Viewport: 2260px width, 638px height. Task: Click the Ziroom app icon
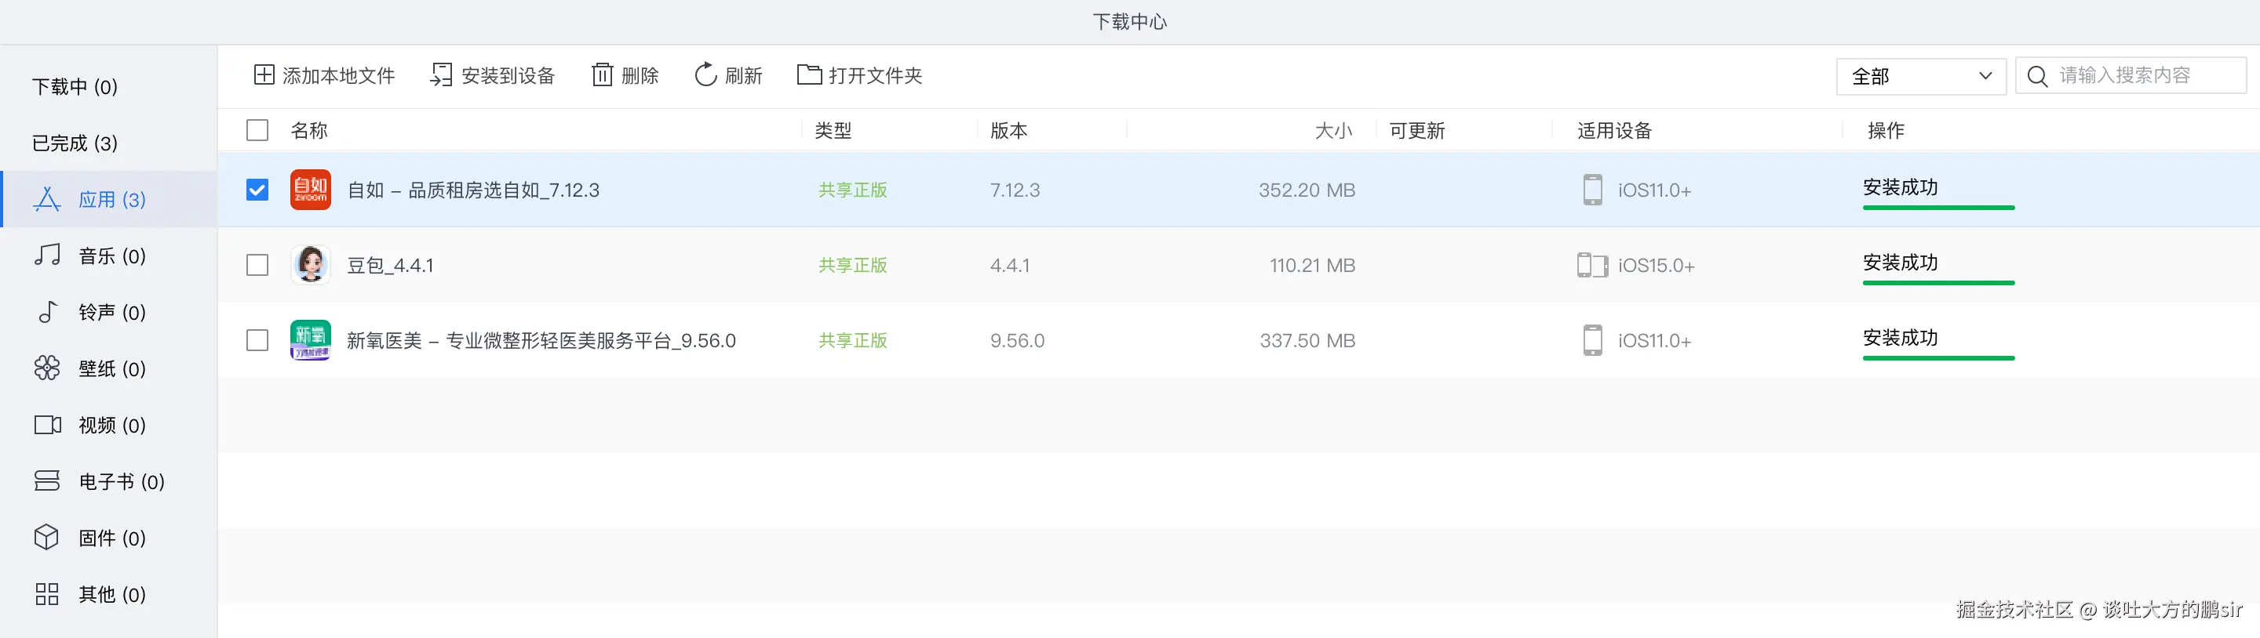[311, 190]
